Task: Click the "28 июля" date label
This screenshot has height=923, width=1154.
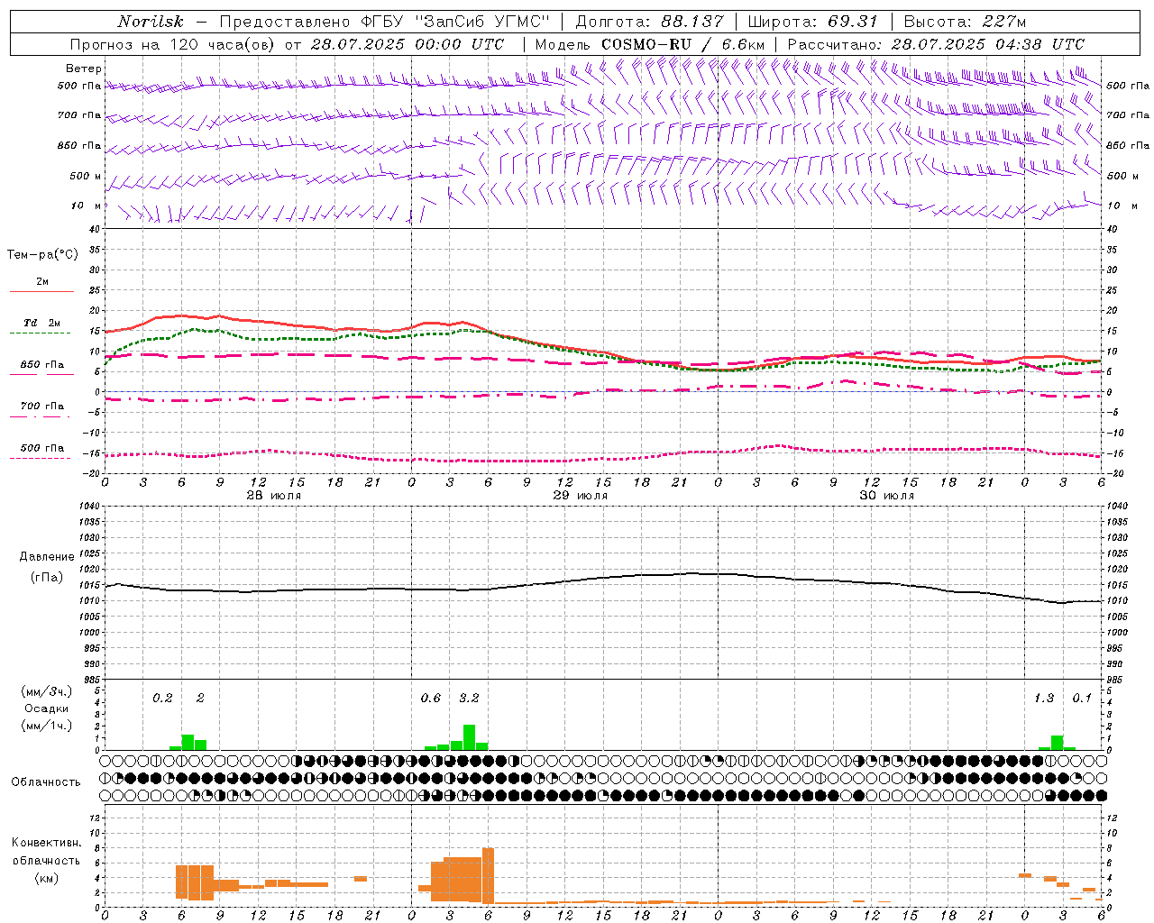Action: point(272,496)
